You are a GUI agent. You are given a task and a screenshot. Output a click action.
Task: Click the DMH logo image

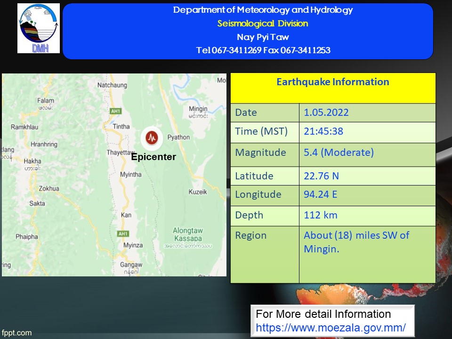(x=39, y=28)
